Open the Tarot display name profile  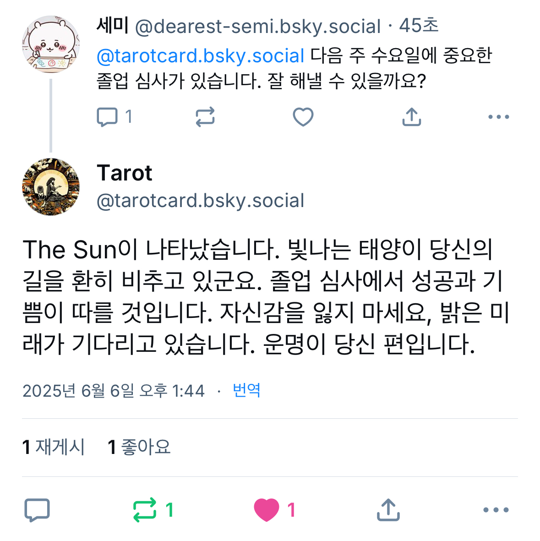[124, 173]
